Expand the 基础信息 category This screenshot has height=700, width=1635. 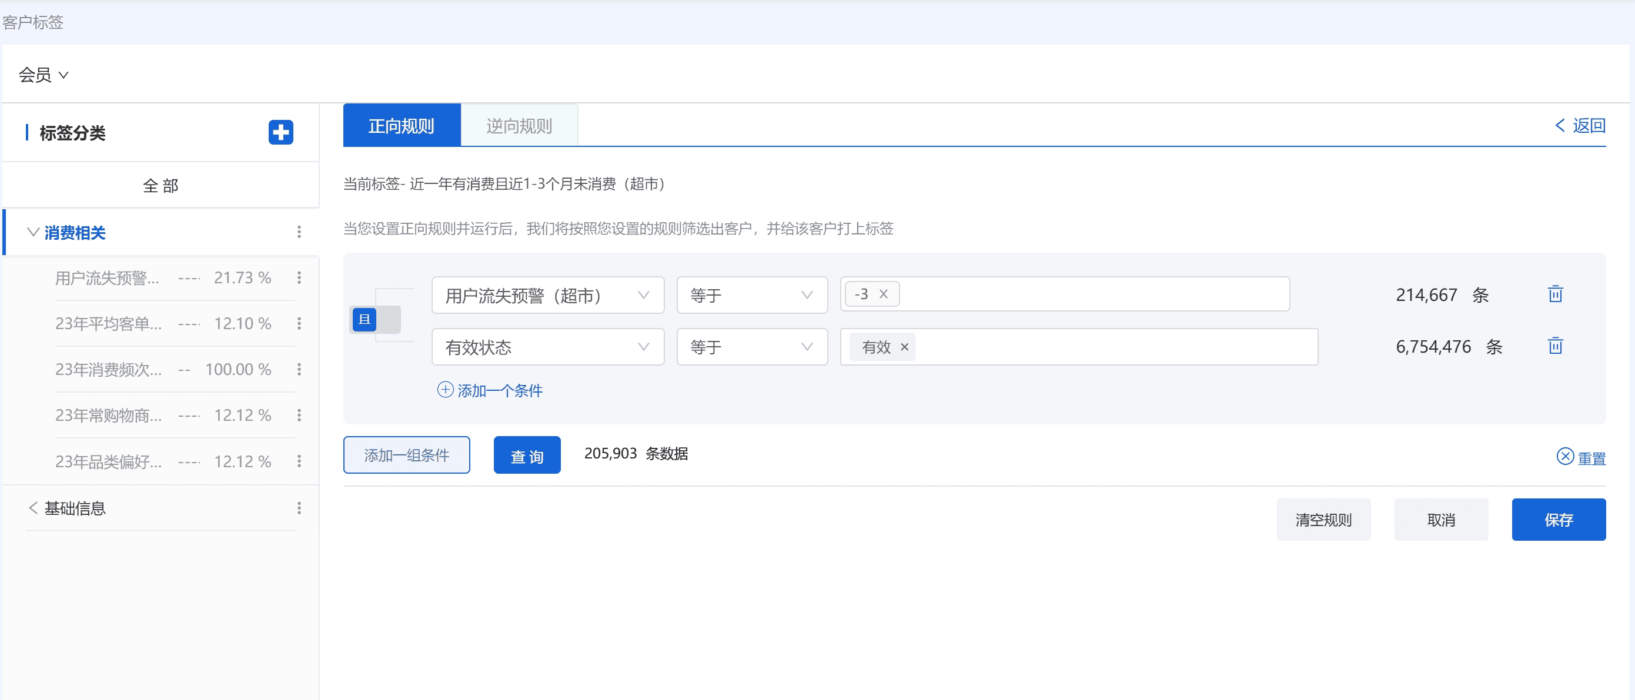point(33,508)
